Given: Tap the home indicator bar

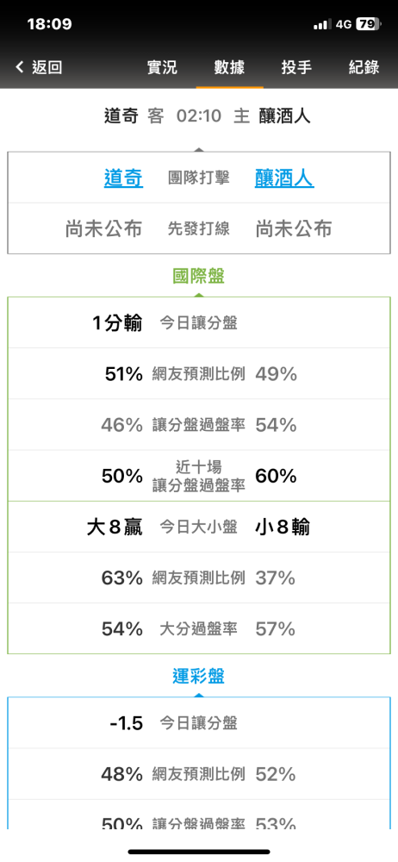Looking at the screenshot, I should [x=199, y=852].
